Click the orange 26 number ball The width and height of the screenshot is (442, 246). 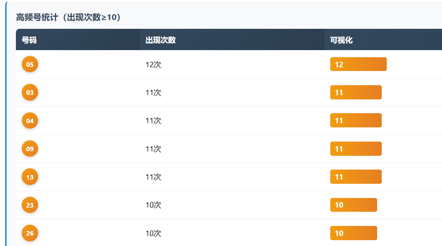(x=30, y=233)
